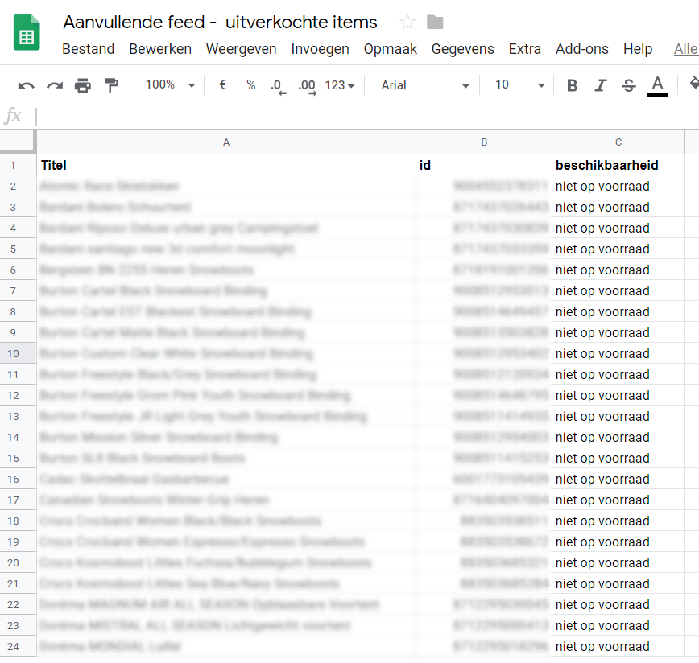Screen dimensions: 699x663
Task: Select row 10 header
Action: pos(18,353)
